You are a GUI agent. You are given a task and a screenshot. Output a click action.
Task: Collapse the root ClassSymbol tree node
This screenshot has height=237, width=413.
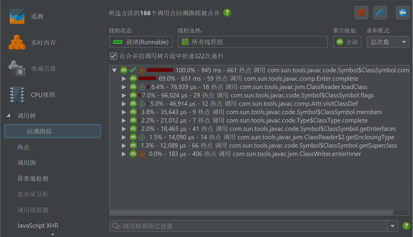(114, 71)
